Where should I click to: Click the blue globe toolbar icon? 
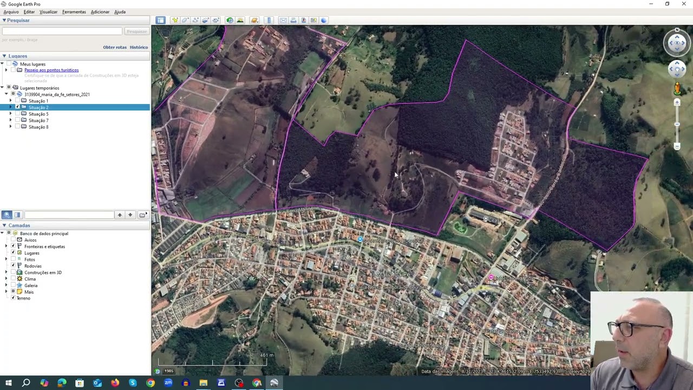(x=324, y=20)
